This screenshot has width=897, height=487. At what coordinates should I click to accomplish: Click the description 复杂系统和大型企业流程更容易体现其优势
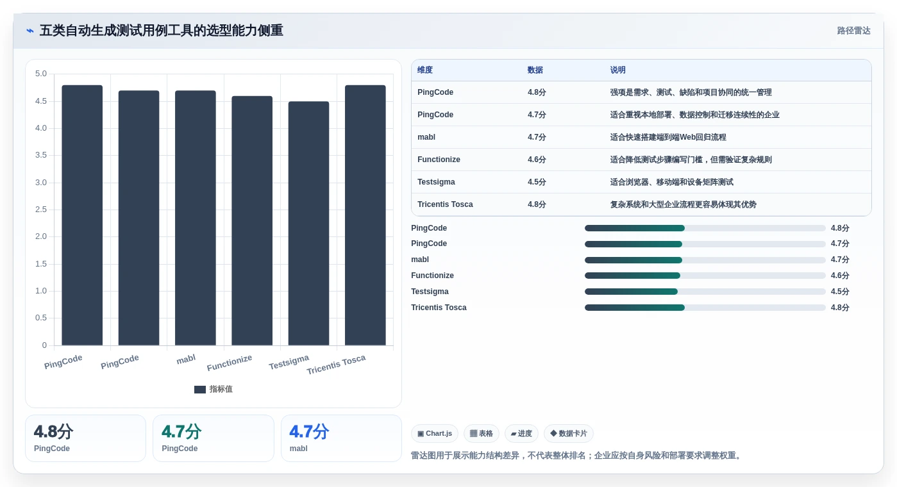point(683,204)
